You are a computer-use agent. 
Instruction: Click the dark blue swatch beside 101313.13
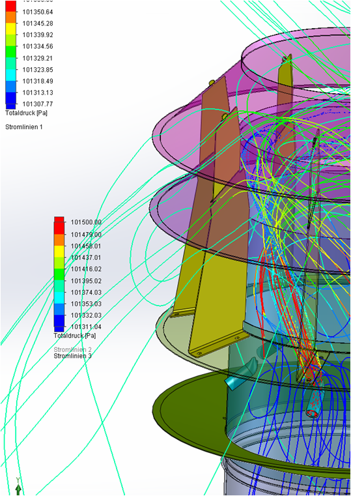click(x=10, y=98)
